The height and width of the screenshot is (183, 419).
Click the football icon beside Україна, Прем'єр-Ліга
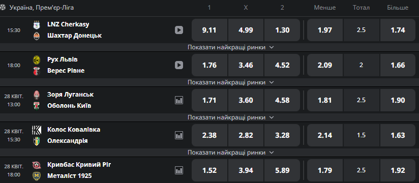[3, 8]
